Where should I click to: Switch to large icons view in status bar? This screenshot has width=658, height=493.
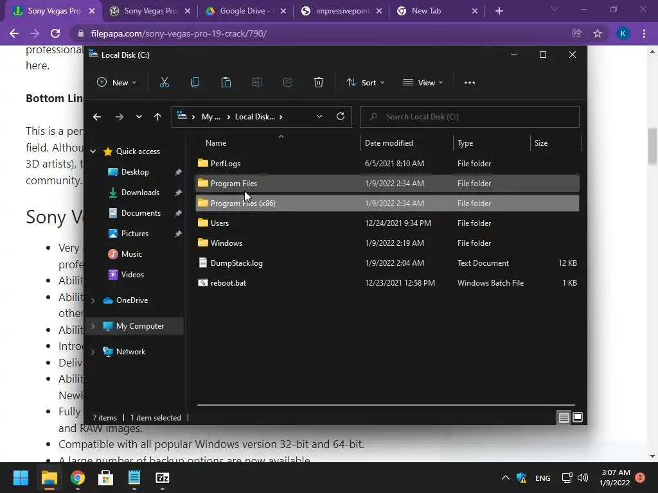[x=578, y=417]
